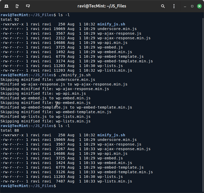Open the terminal search tool
The width and height of the screenshot is (204, 193).
163,6
